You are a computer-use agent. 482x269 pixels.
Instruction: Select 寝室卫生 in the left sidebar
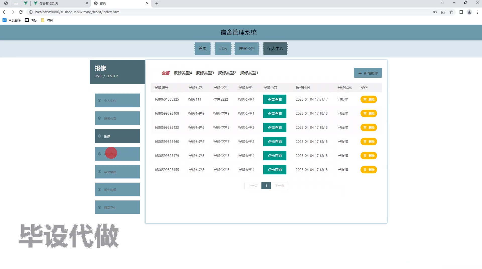point(117,207)
